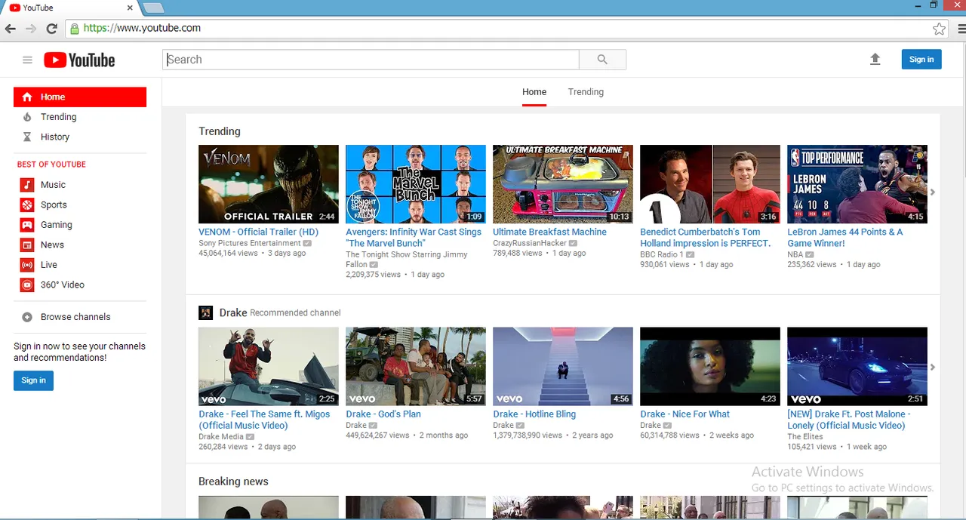
Task: Click the browser back arrow
Action: tap(11, 29)
